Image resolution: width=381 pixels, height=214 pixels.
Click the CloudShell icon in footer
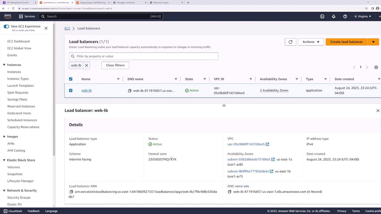click(5, 211)
